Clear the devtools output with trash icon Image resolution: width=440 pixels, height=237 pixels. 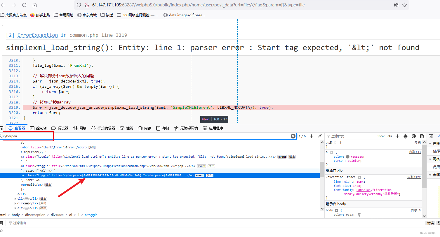pyautogui.click(x=2, y=223)
